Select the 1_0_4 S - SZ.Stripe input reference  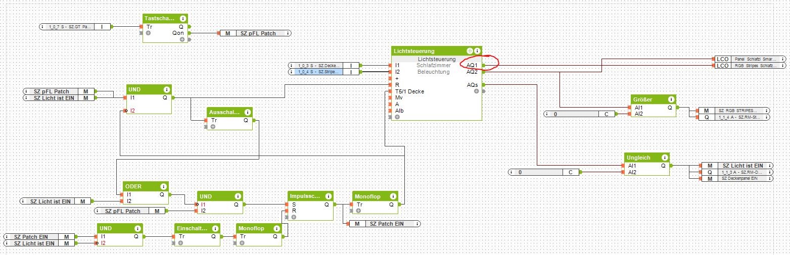point(324,72)
